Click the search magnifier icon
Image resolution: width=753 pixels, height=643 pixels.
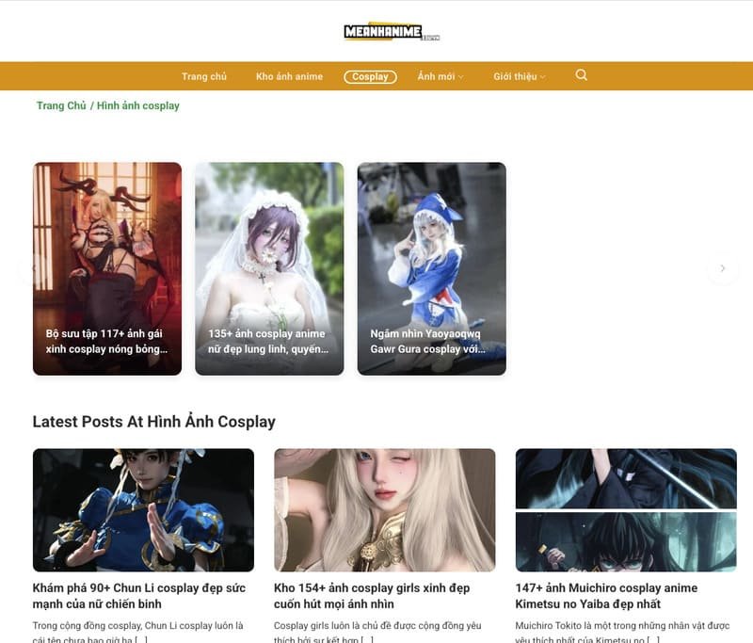point(581,75)
